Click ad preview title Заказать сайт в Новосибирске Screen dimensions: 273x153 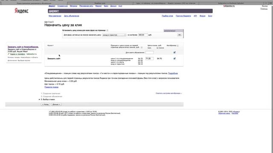click(23, 47)
